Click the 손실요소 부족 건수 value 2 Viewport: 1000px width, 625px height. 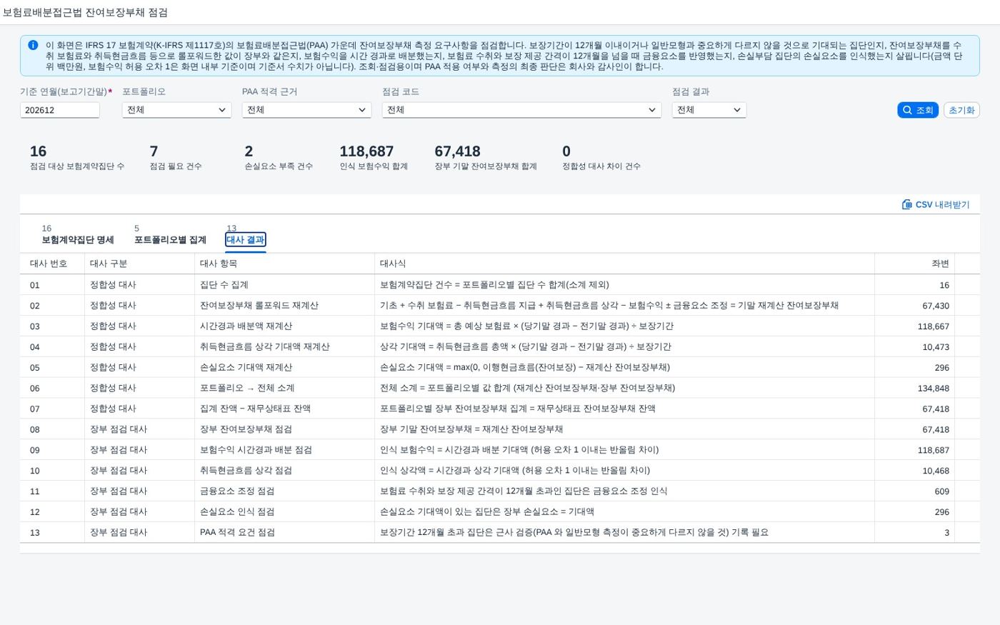click(x=249, y=151)
